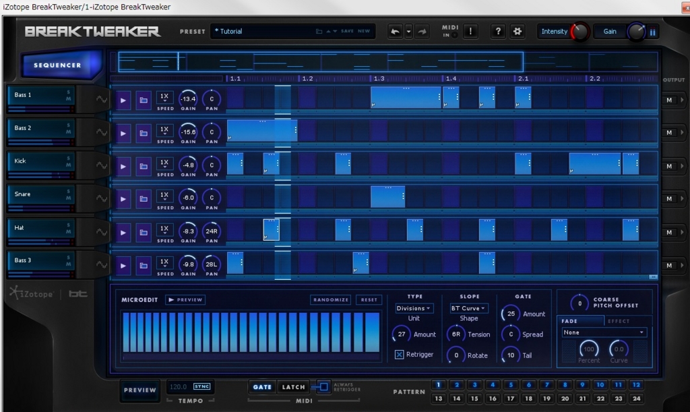The height and width of the screenshot is (412, 690).
Task: Preview the Snare track with its play arrow icon
Action: click(123, 198)
